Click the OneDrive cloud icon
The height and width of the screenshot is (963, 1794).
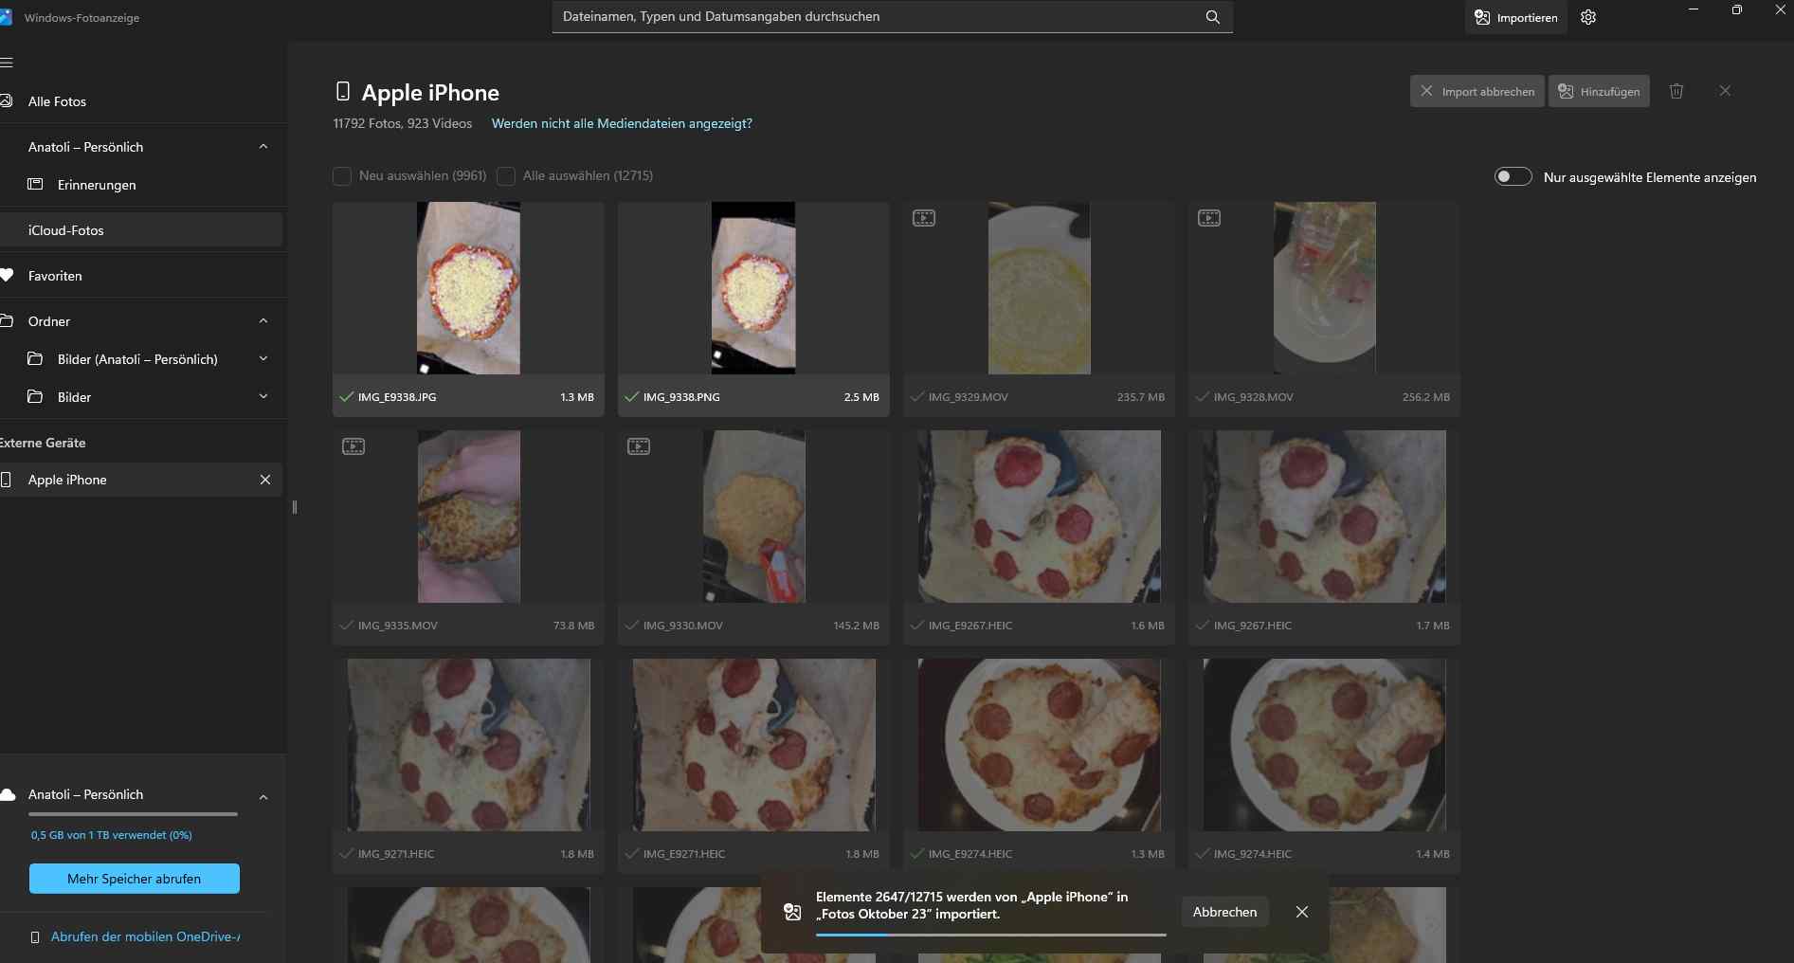pos(8,794)
